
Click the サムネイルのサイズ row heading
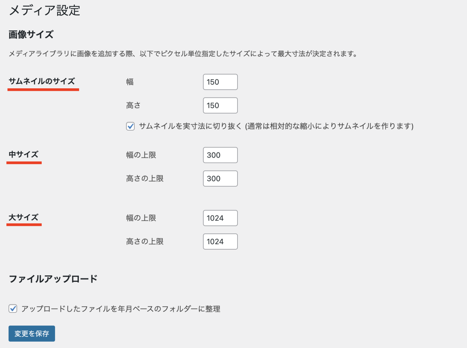(x=42, y=81)
